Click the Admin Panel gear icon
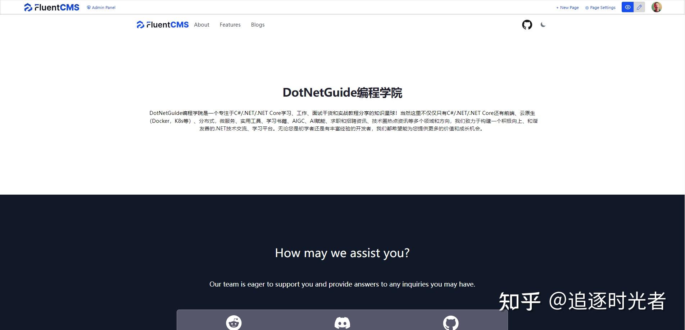 tap(89, 7)
